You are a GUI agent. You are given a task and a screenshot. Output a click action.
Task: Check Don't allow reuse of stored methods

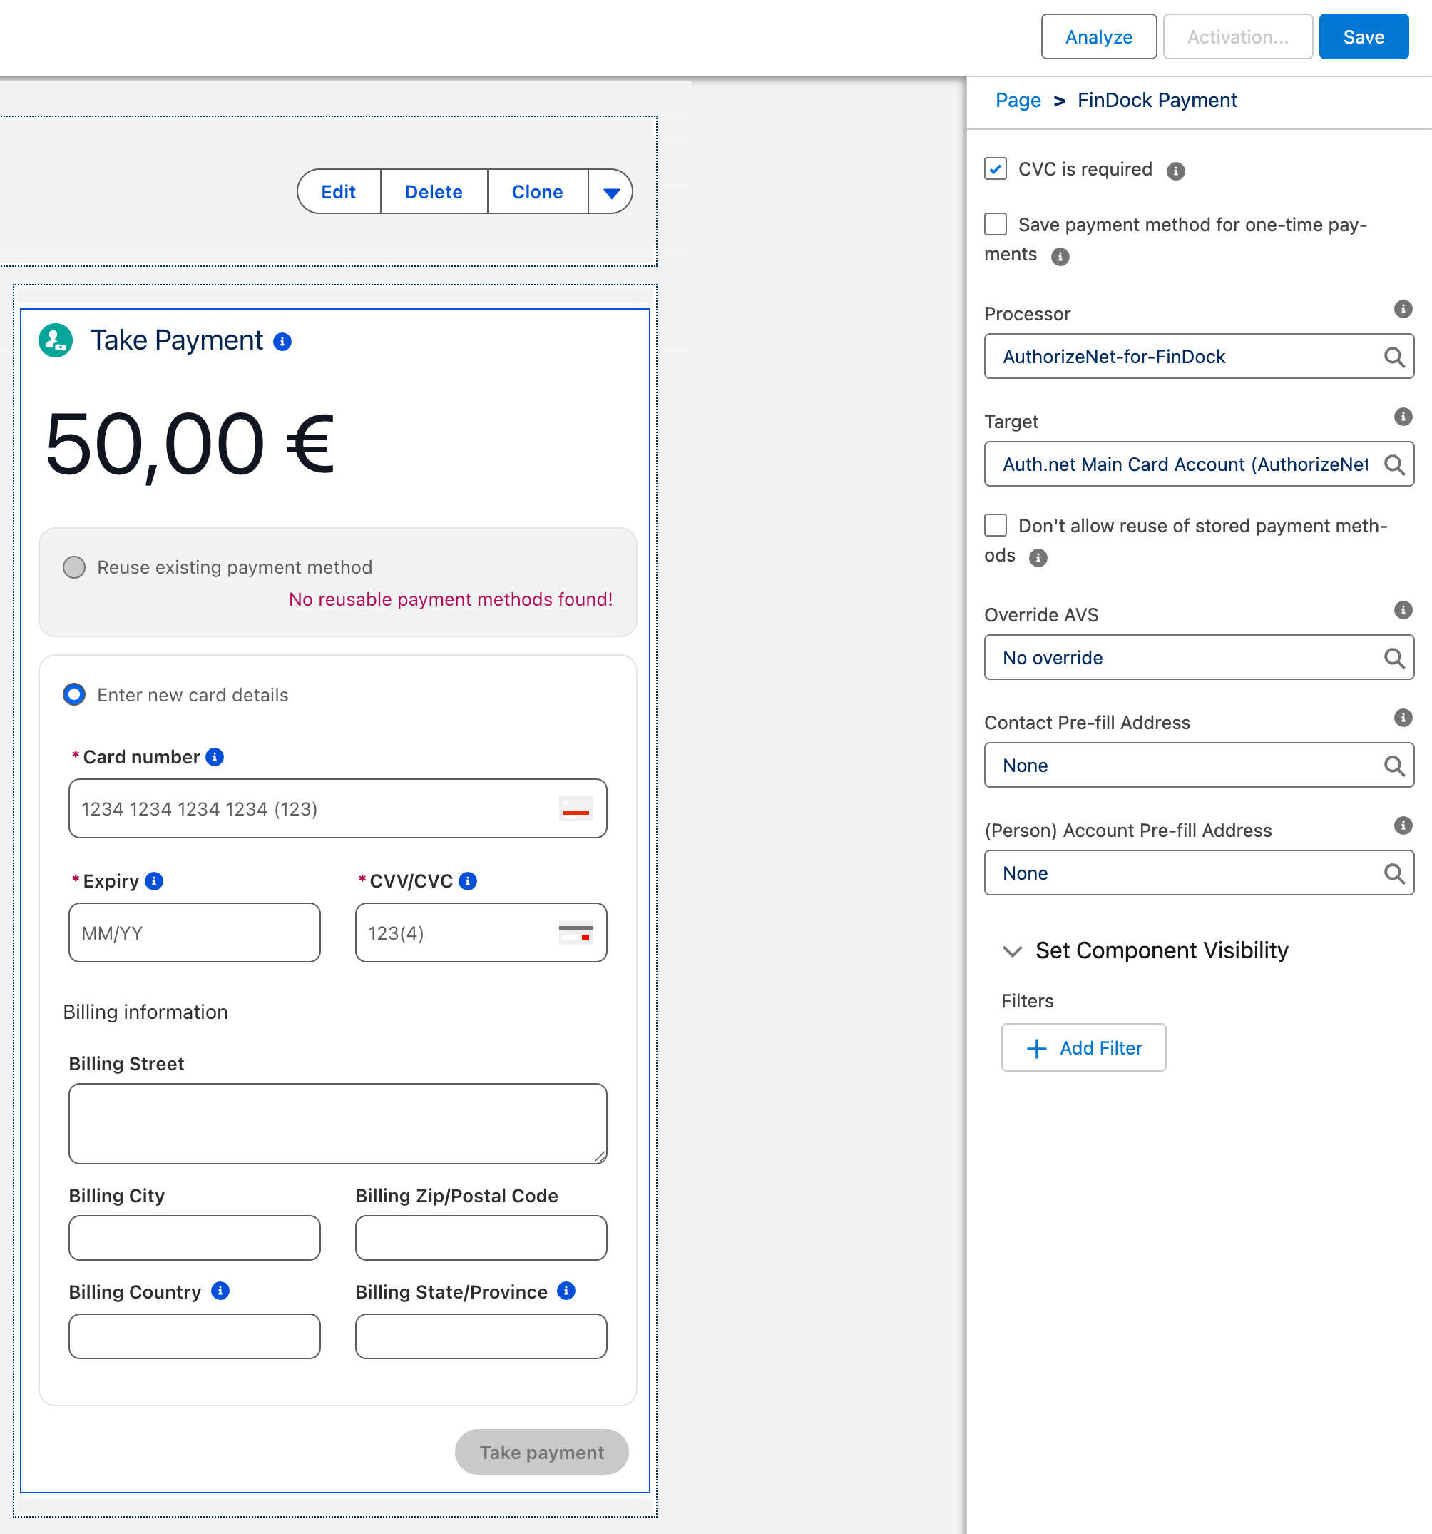pyautogui.click(x=995, y=525)
